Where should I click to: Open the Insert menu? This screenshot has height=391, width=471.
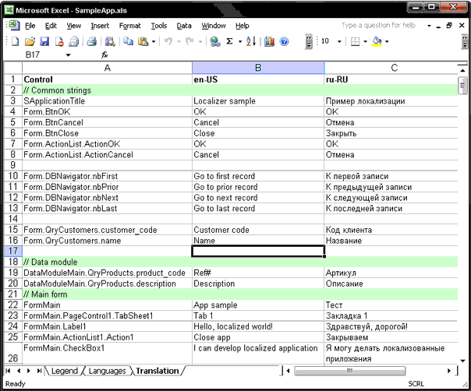point(100,26)
